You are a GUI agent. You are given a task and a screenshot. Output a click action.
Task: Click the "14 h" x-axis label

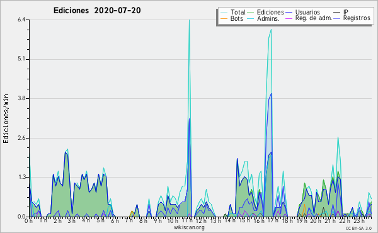tap(229, 220)
